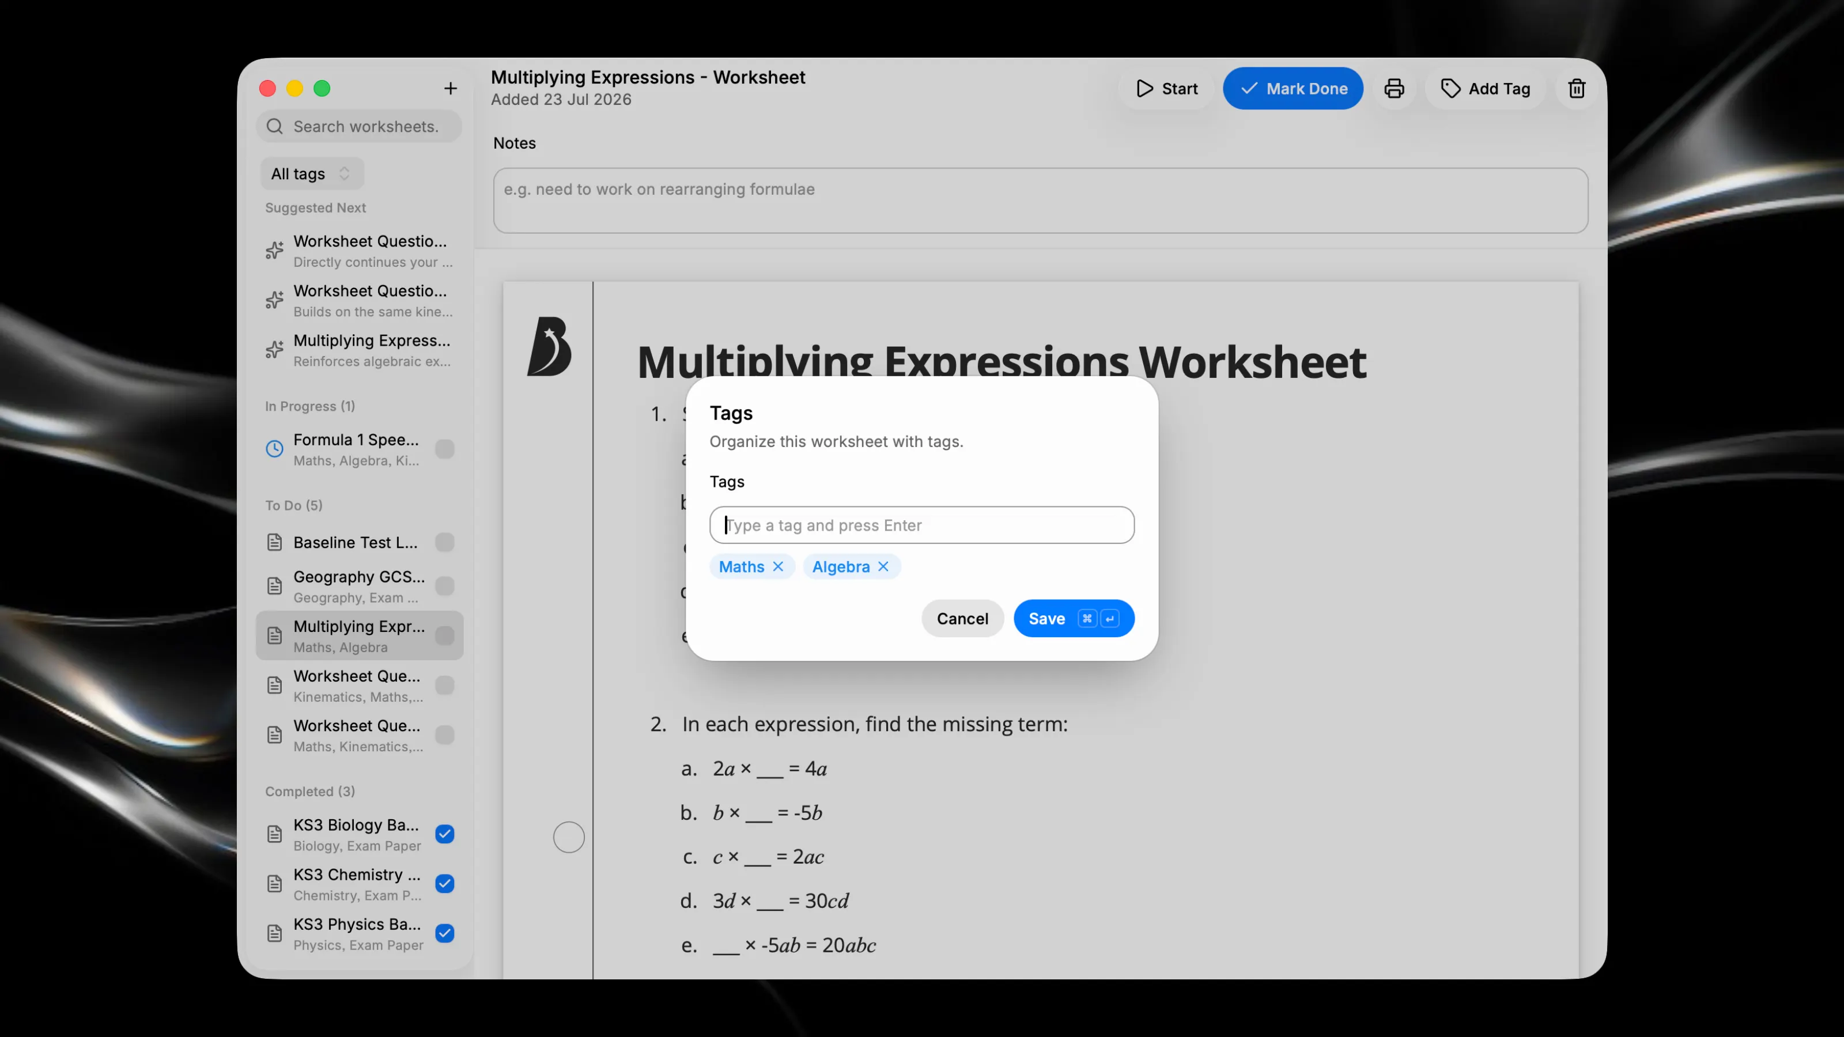
Task: Click the document icon beside KS3 Physics Ba...
Action: pos(275,933)
